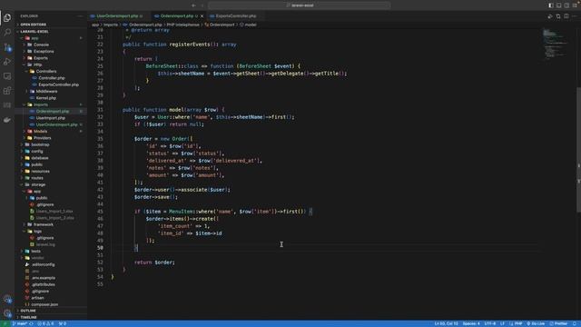Expand the routes folder
581x327 pixels.
pyautogui.click(x=36, y=178)
